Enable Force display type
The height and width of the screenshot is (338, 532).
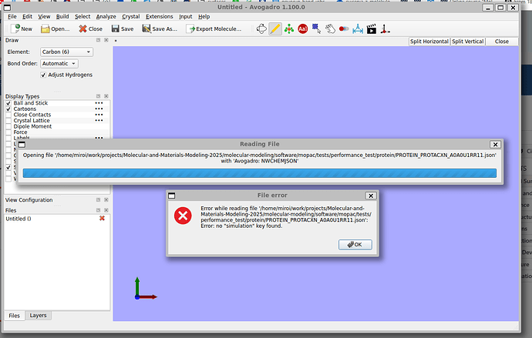pos(8,132)
